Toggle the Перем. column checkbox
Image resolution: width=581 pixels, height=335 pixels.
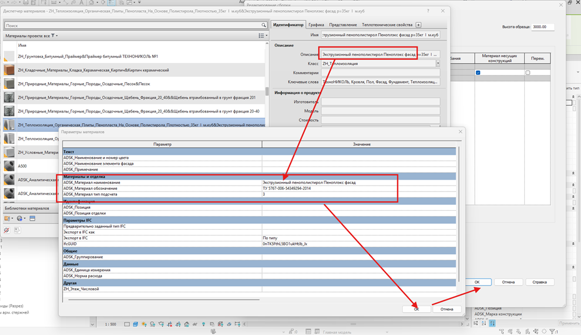528,73
